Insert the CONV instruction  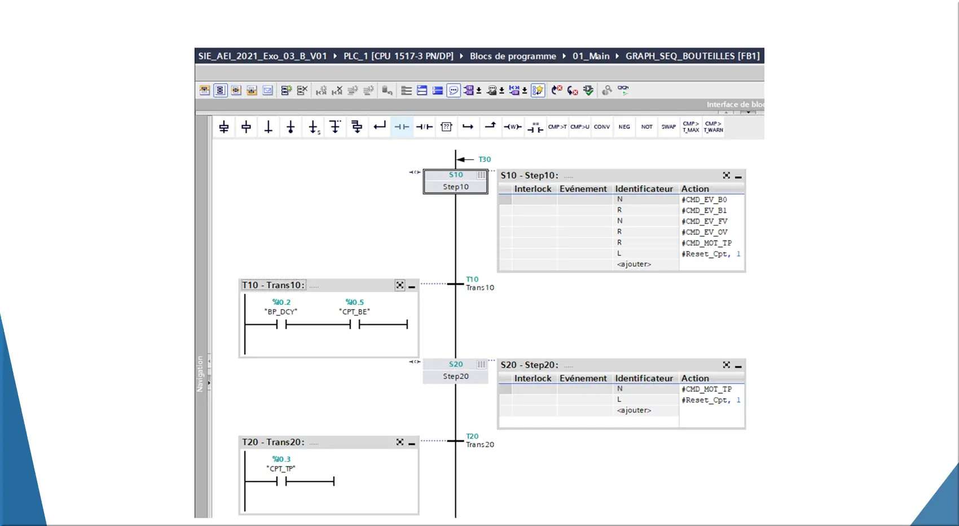602,127
